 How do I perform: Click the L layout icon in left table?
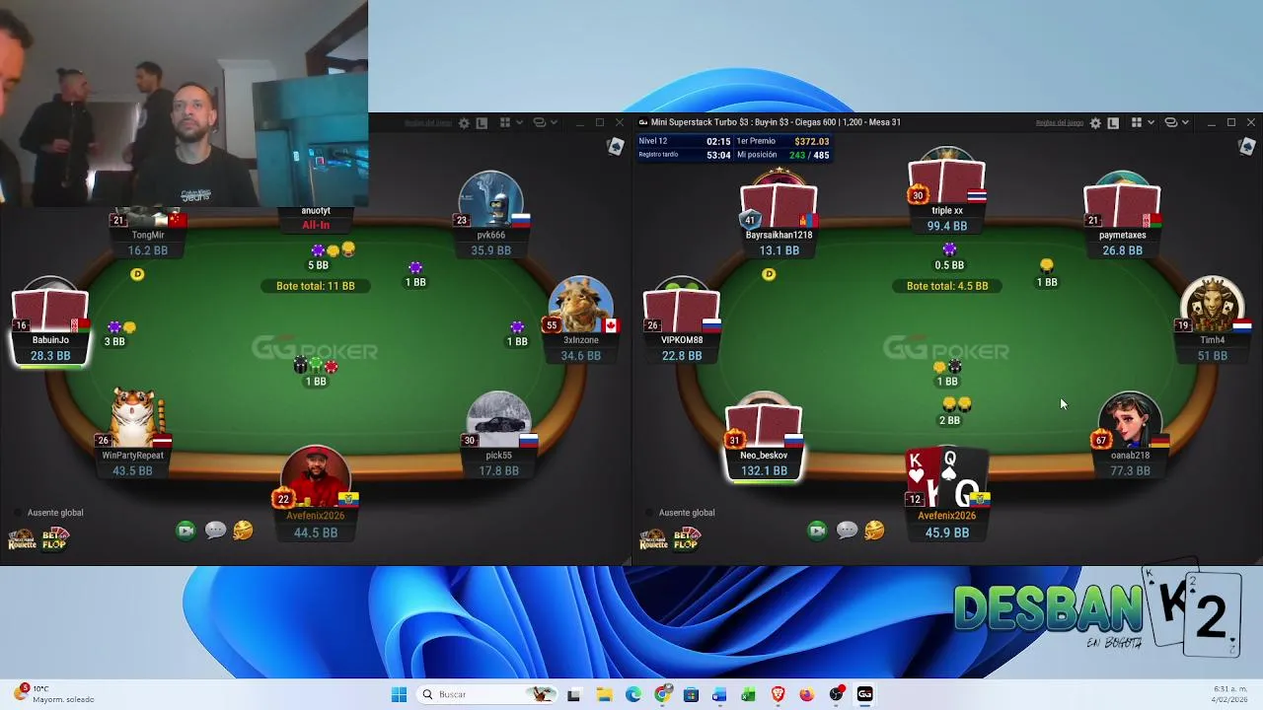point(482,123)
